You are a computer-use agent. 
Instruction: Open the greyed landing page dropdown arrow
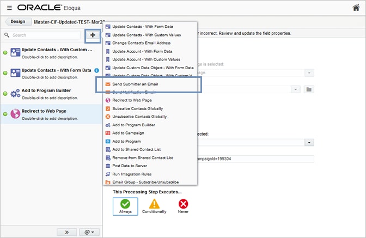click(309, 73)
